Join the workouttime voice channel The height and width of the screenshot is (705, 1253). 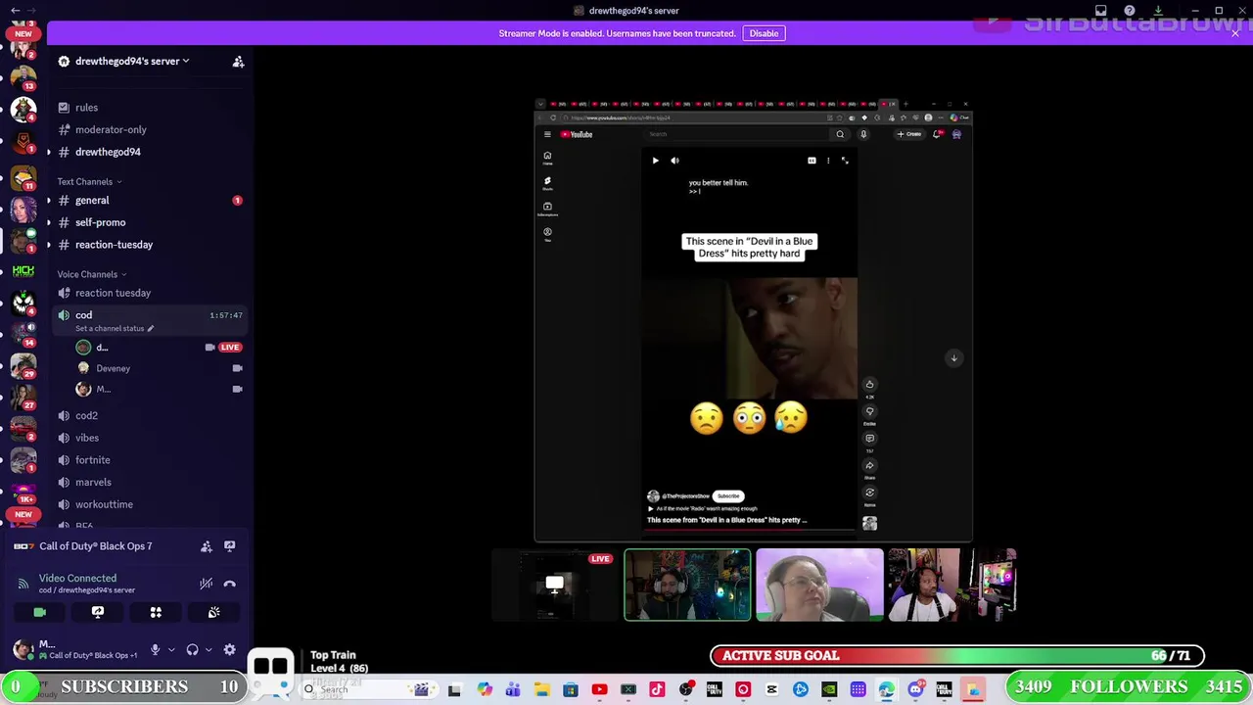pos(147,504)
